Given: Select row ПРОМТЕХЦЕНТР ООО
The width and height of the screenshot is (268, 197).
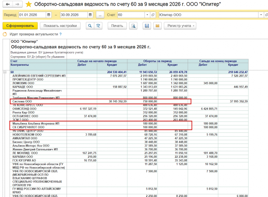Looking at the screenshot, I should click(x=28, y=79).
